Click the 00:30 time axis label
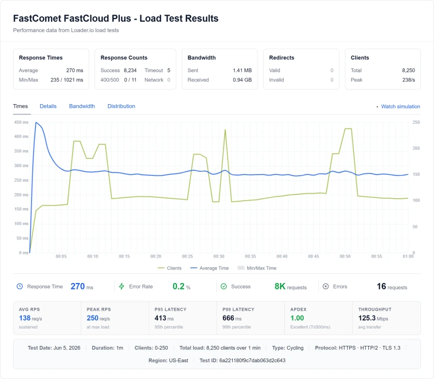 219,256
